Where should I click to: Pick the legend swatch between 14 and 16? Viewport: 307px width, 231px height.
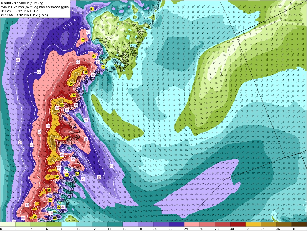(x=115, y=224)
